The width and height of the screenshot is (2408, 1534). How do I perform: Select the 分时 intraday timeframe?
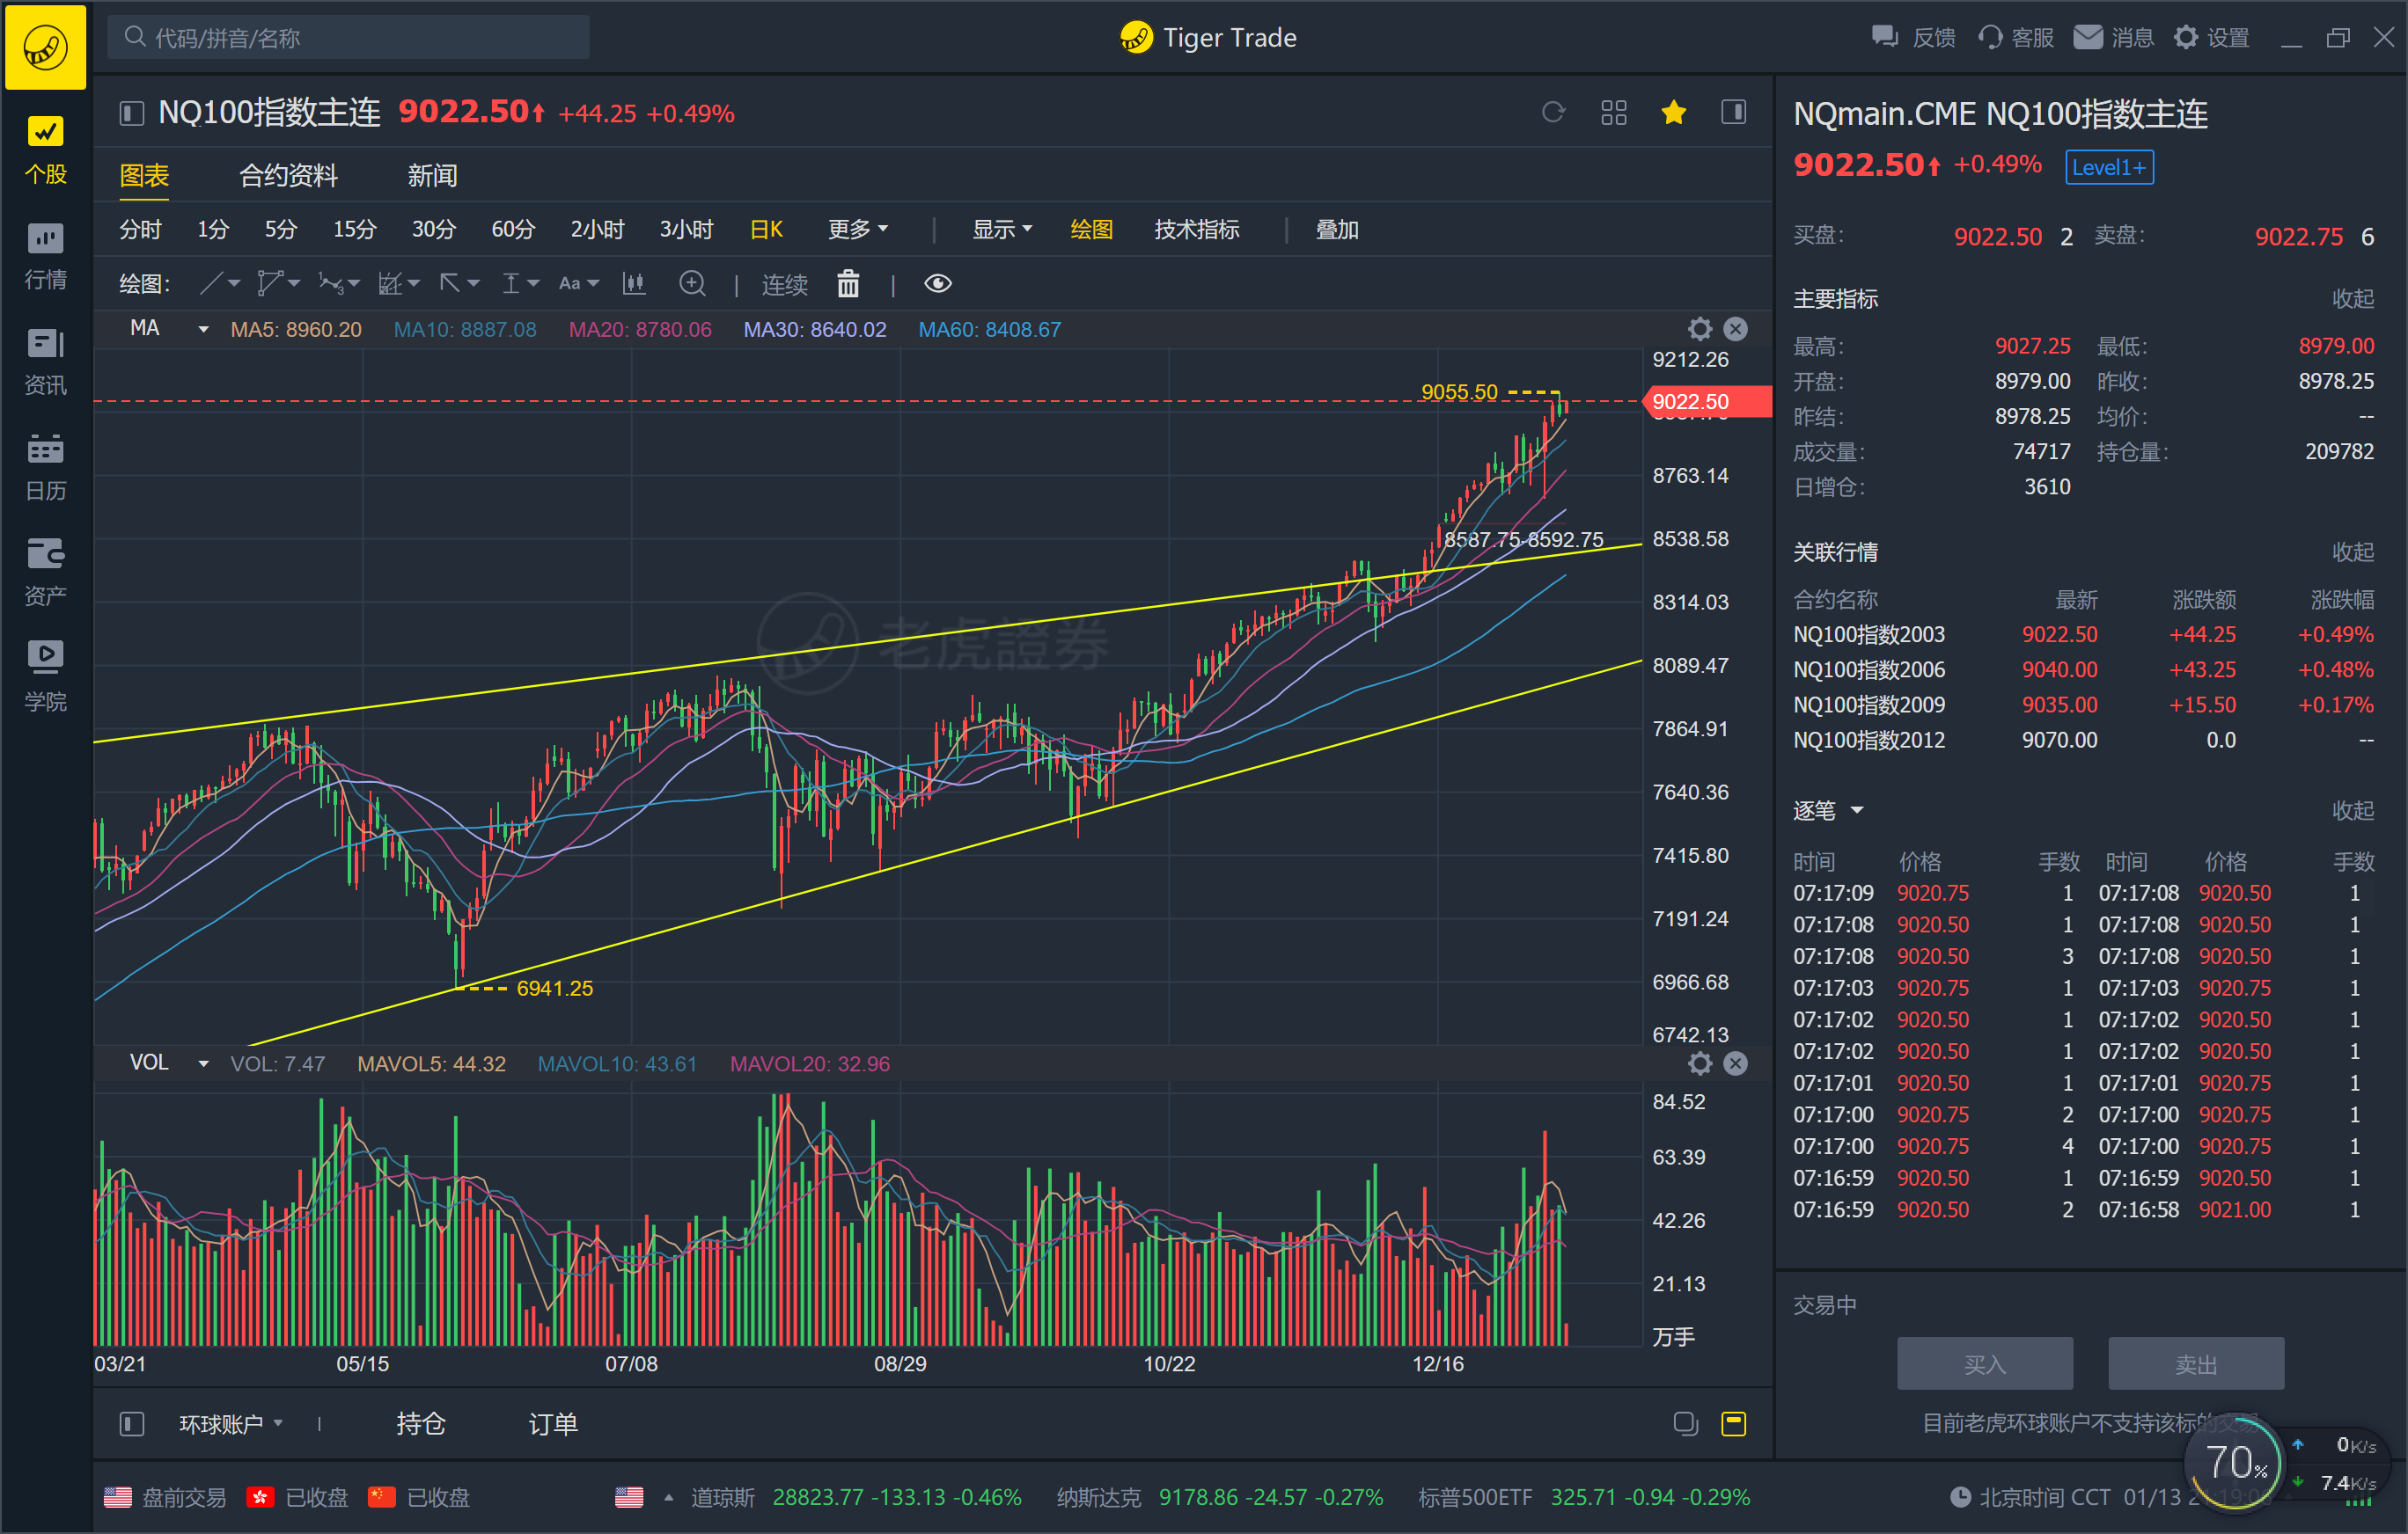pos(140,230)
